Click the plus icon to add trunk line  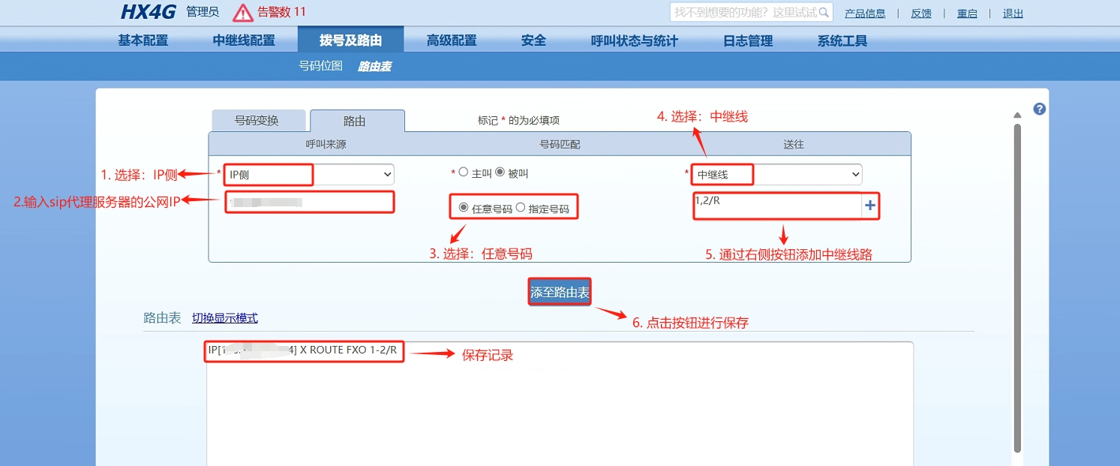870,206
